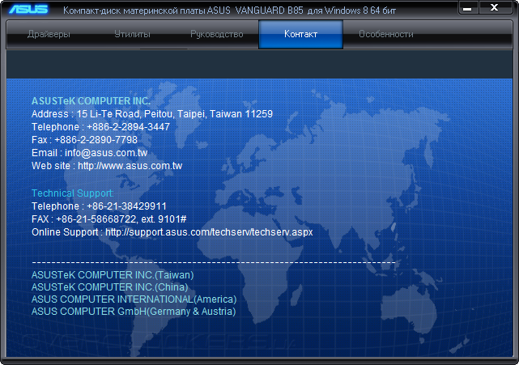Screen dimensions: 519x365
Task: Click the Email info@asus.com.tw line
Action: [89, 153]
